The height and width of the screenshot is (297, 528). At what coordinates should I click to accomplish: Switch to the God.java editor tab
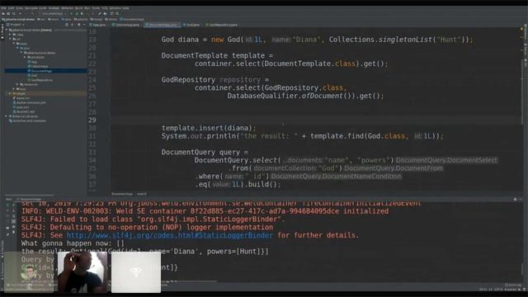click(x=191, y=25)
